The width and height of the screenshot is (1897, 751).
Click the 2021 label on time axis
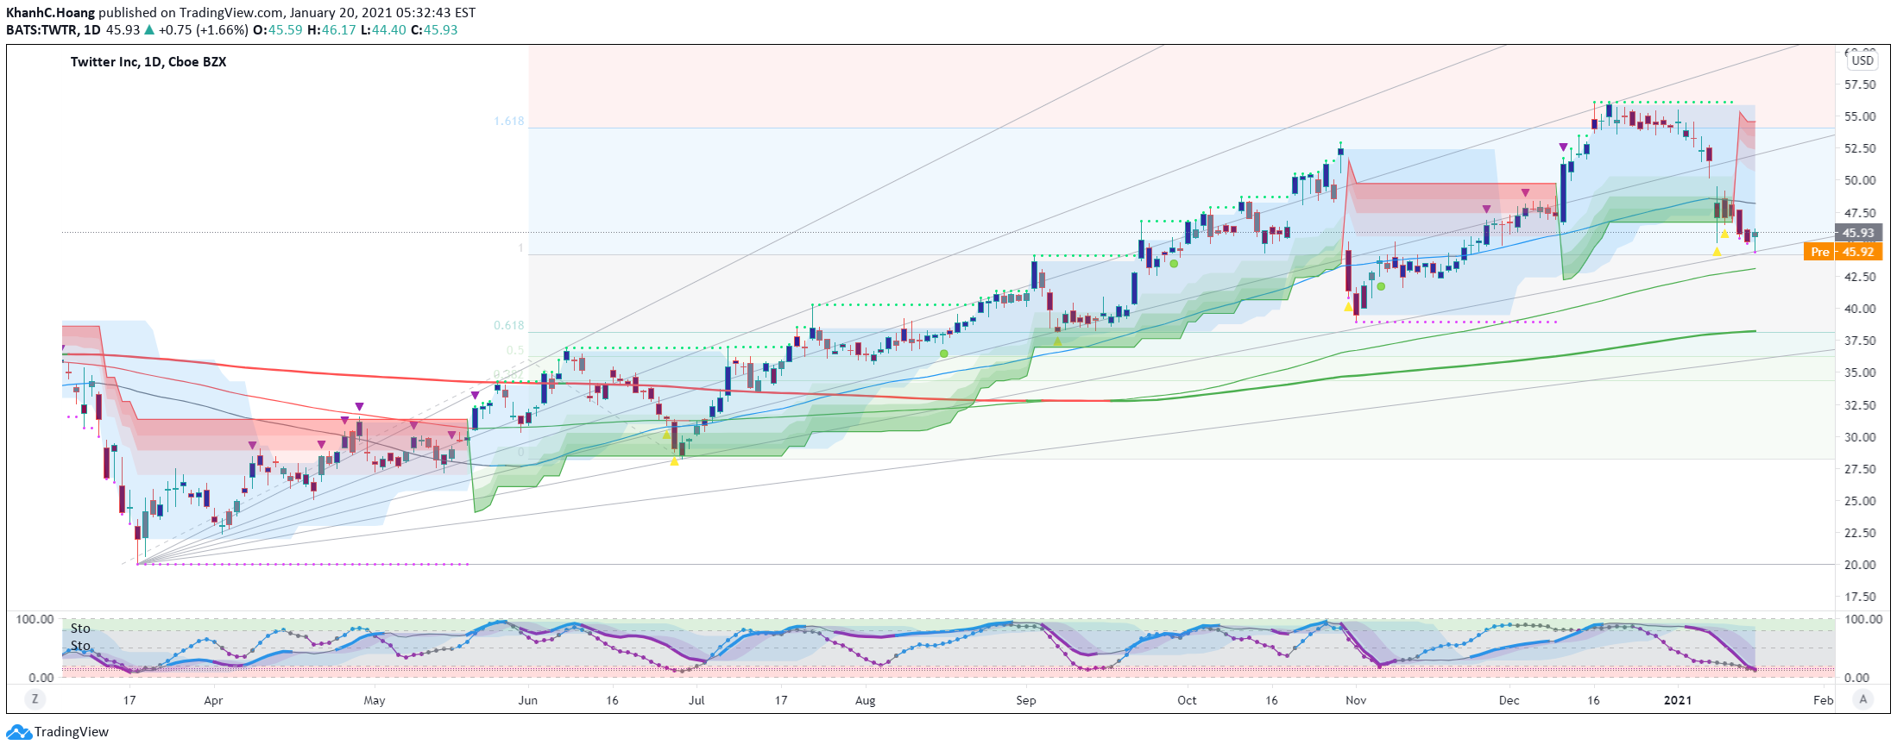(x=1678, y=700)
